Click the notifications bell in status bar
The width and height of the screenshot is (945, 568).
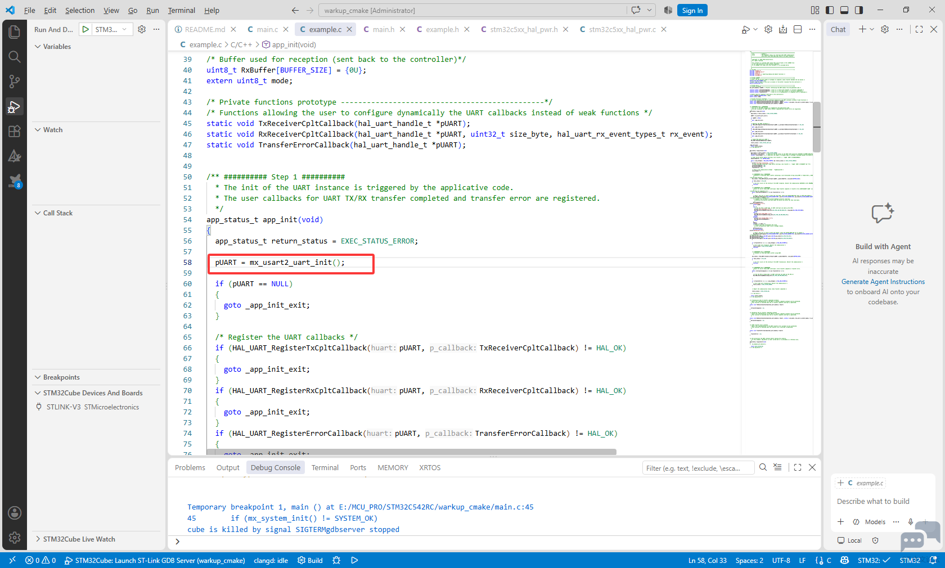[933, 560]
